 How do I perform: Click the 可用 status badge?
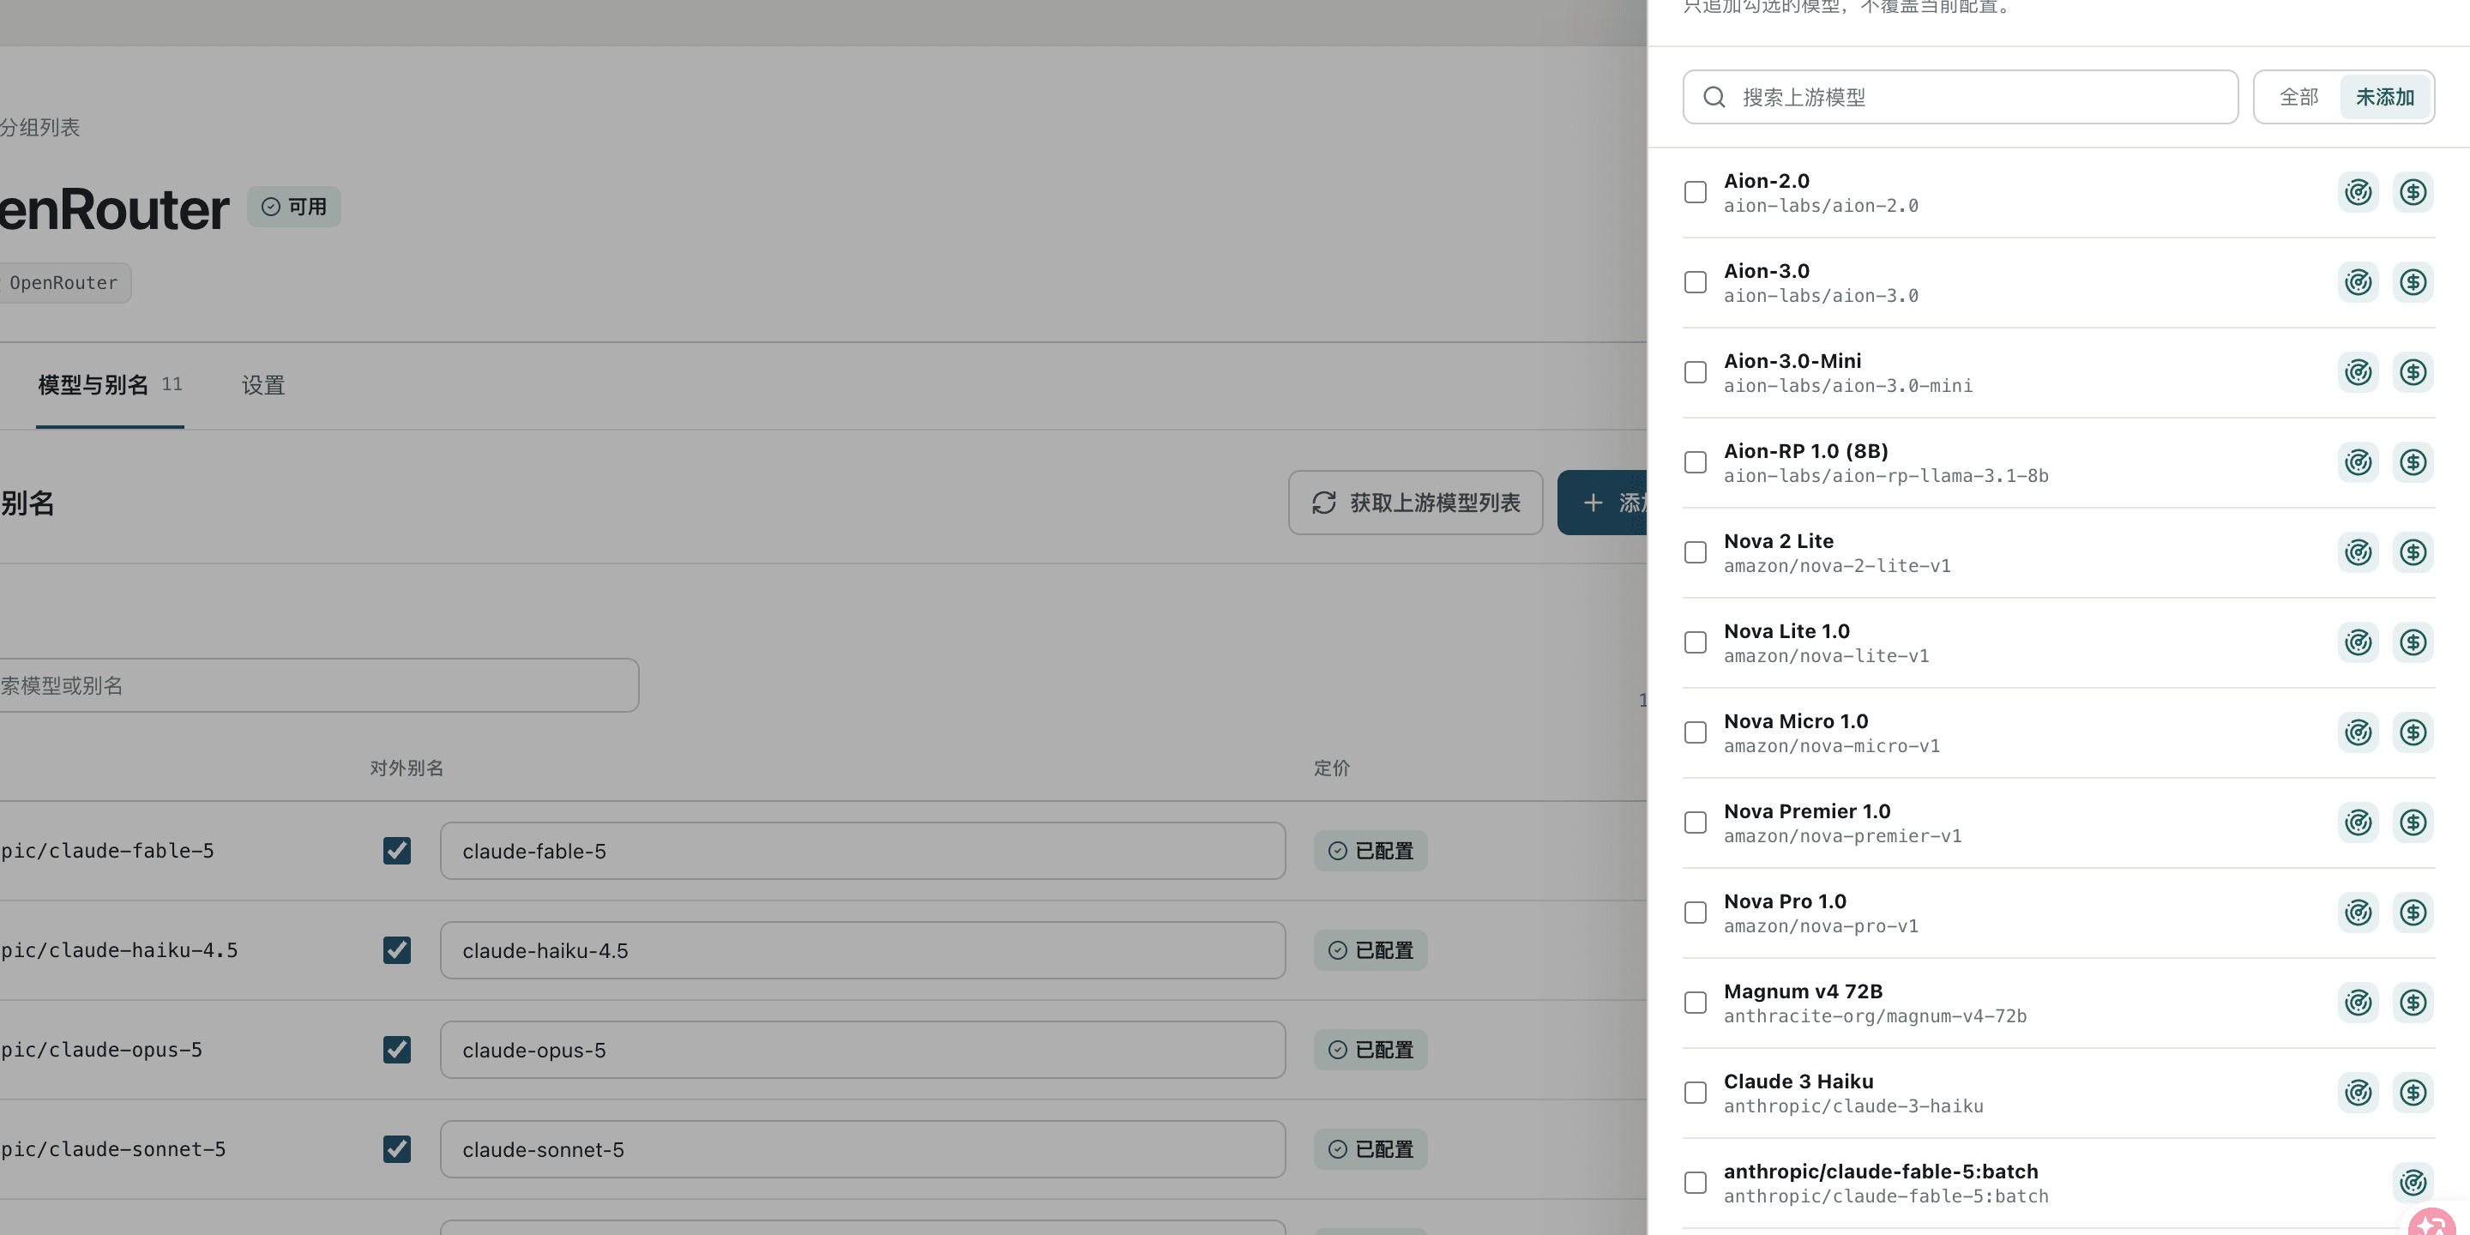click(294, 207)
